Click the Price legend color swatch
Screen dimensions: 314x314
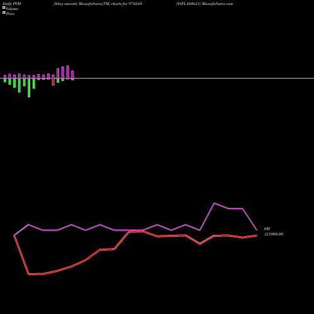pyautogui.click(x=4, y=13)
